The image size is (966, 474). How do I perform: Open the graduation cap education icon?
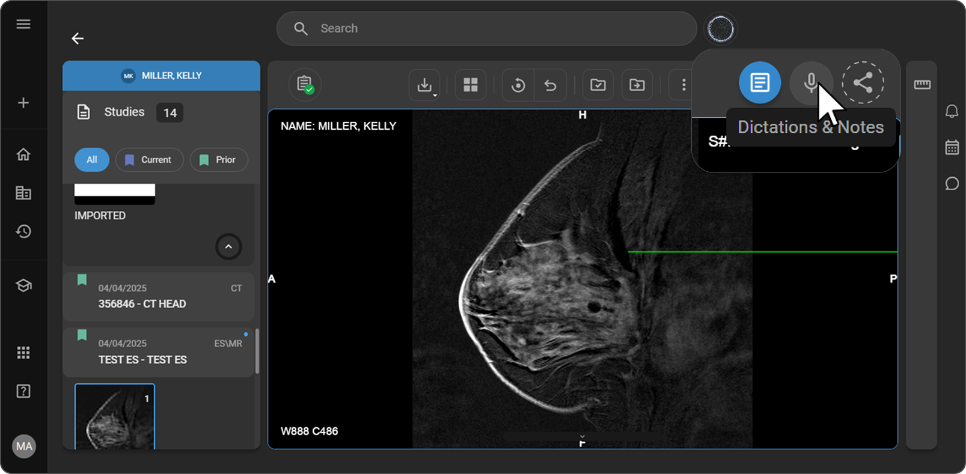click(x=23, y=285)
